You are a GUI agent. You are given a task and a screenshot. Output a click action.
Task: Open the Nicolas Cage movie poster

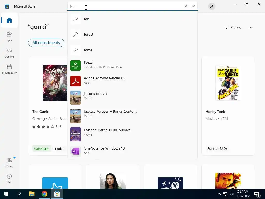point(228,181)
